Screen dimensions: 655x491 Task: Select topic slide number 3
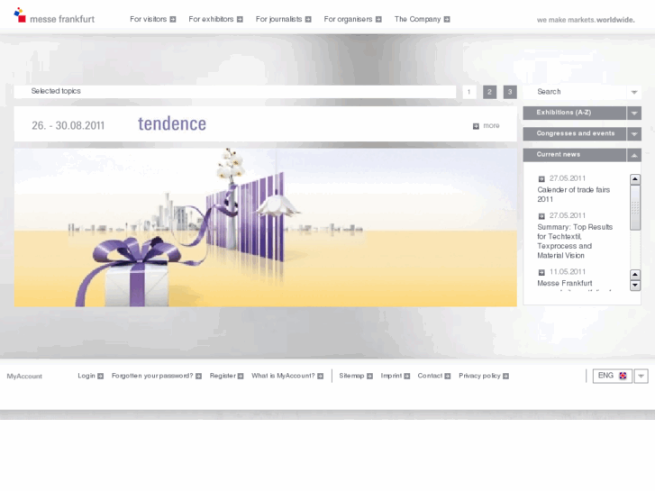click(x=510, y=92)
